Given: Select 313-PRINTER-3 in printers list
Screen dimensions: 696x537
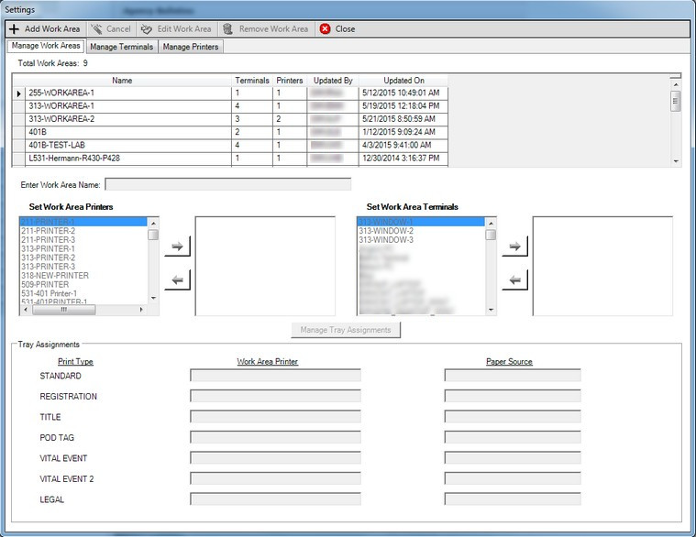Looking at the screenshot, I should (x=83, y=267).
